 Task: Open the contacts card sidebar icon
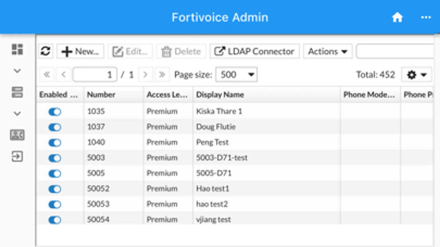tap(17, 135)
